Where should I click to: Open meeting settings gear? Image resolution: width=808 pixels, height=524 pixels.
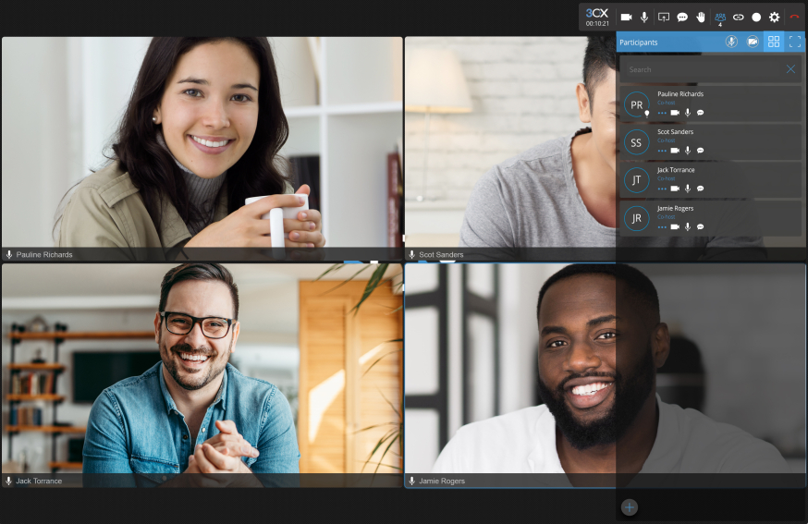click(x=775, y=17)
